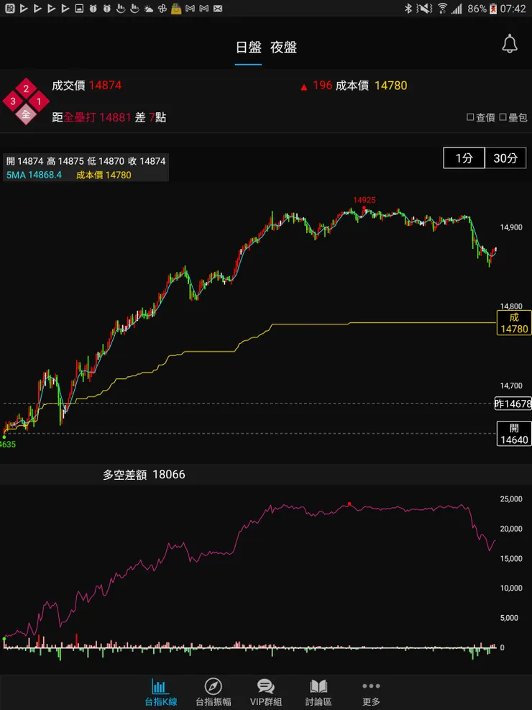Tap the 開 14640 open price tag
The width and height of the screenshot is (532, 710).
(x=514, y=433)
